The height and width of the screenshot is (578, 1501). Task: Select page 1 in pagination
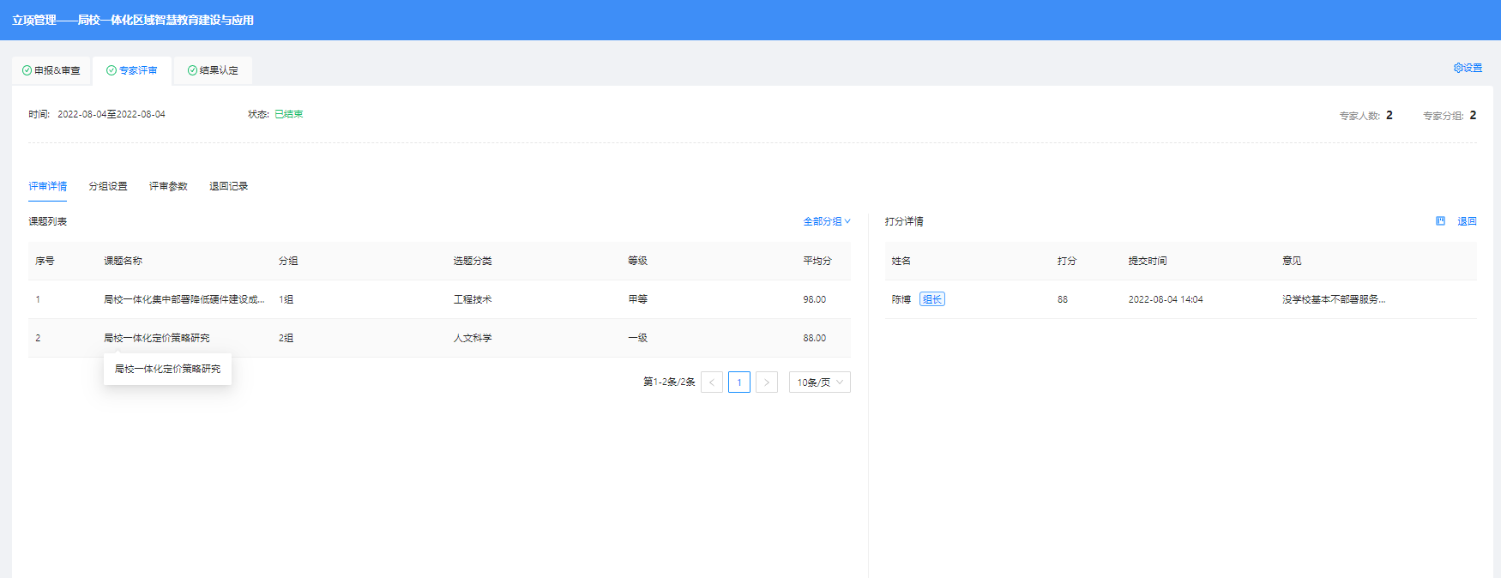738,382
